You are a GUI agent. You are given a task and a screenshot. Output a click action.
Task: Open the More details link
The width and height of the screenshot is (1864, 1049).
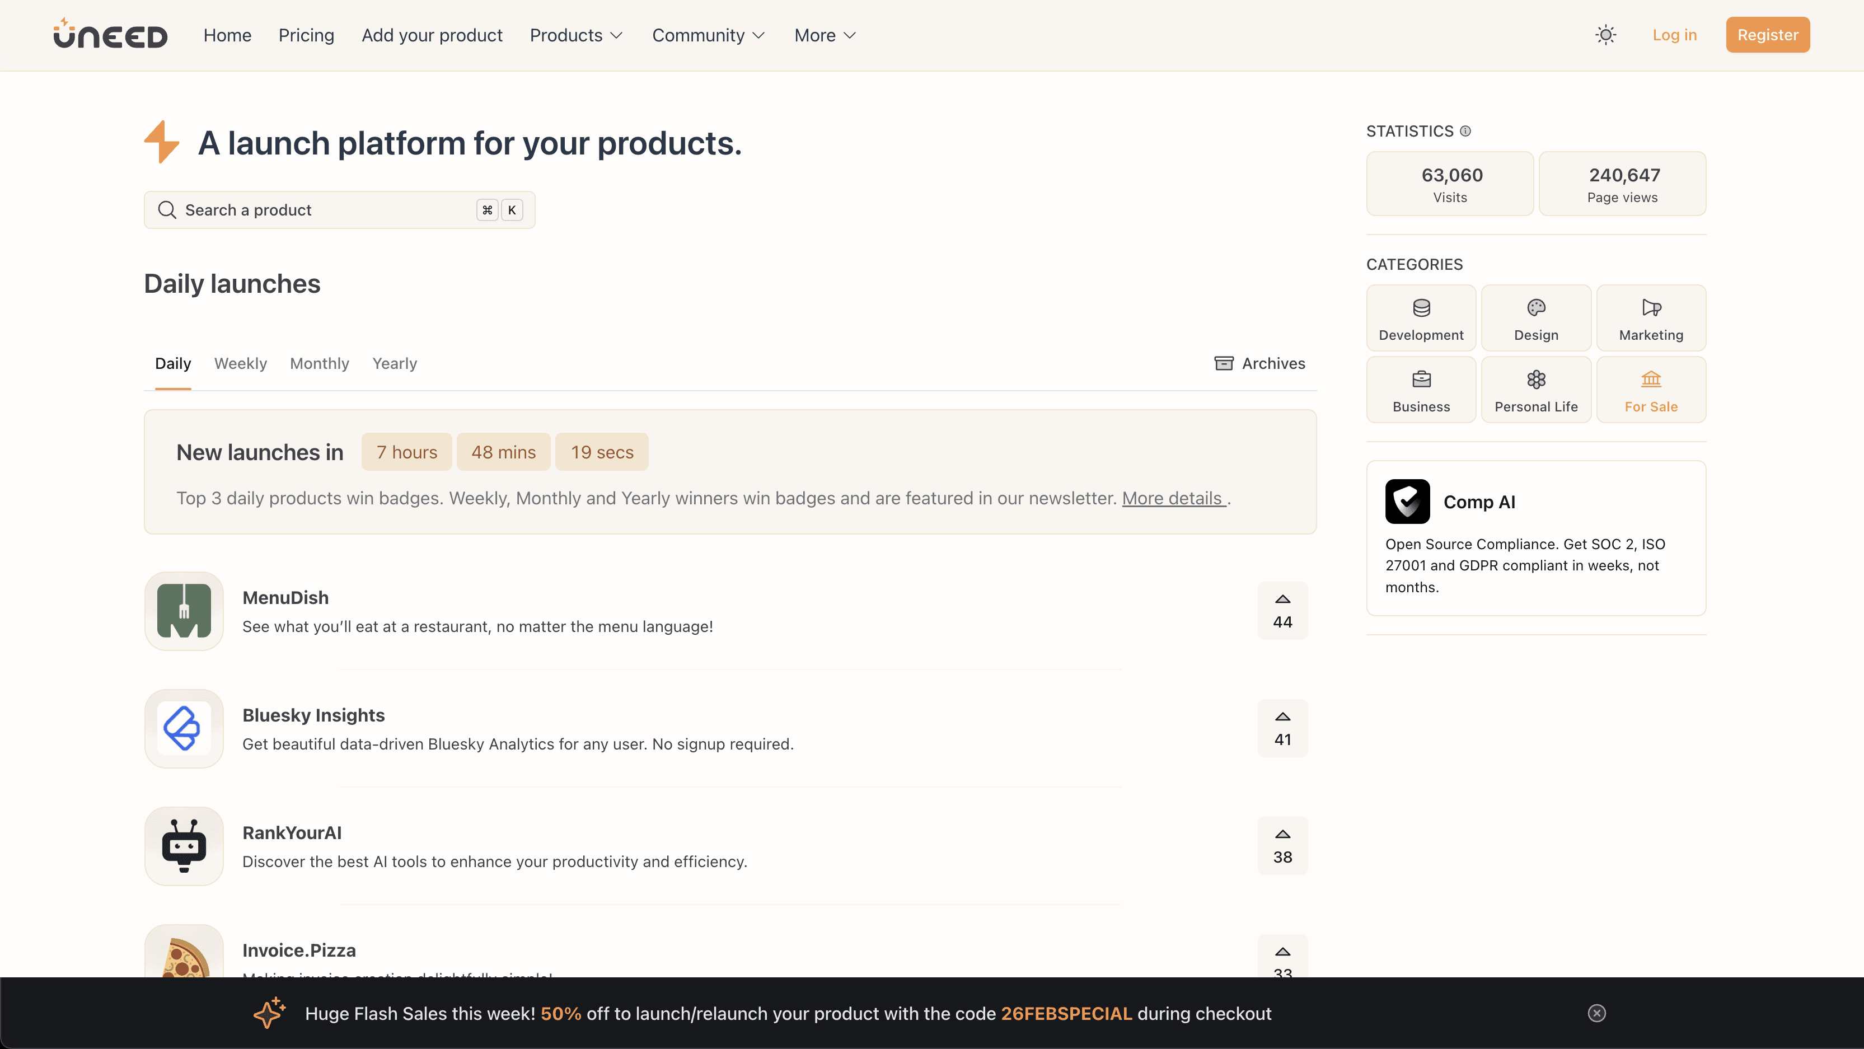(x=1174, y=498)
